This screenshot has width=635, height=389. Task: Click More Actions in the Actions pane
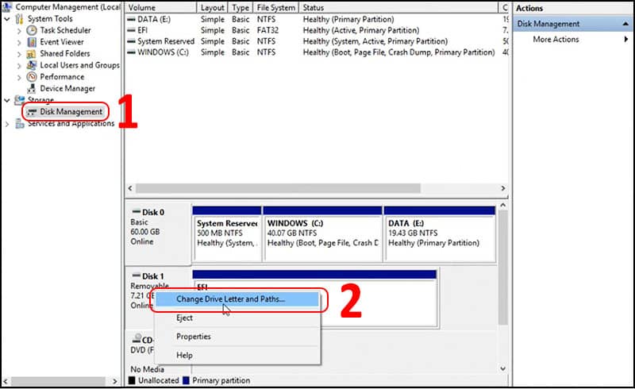click(x=556, y=40)
